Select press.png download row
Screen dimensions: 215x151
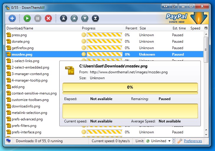(104, 35)
